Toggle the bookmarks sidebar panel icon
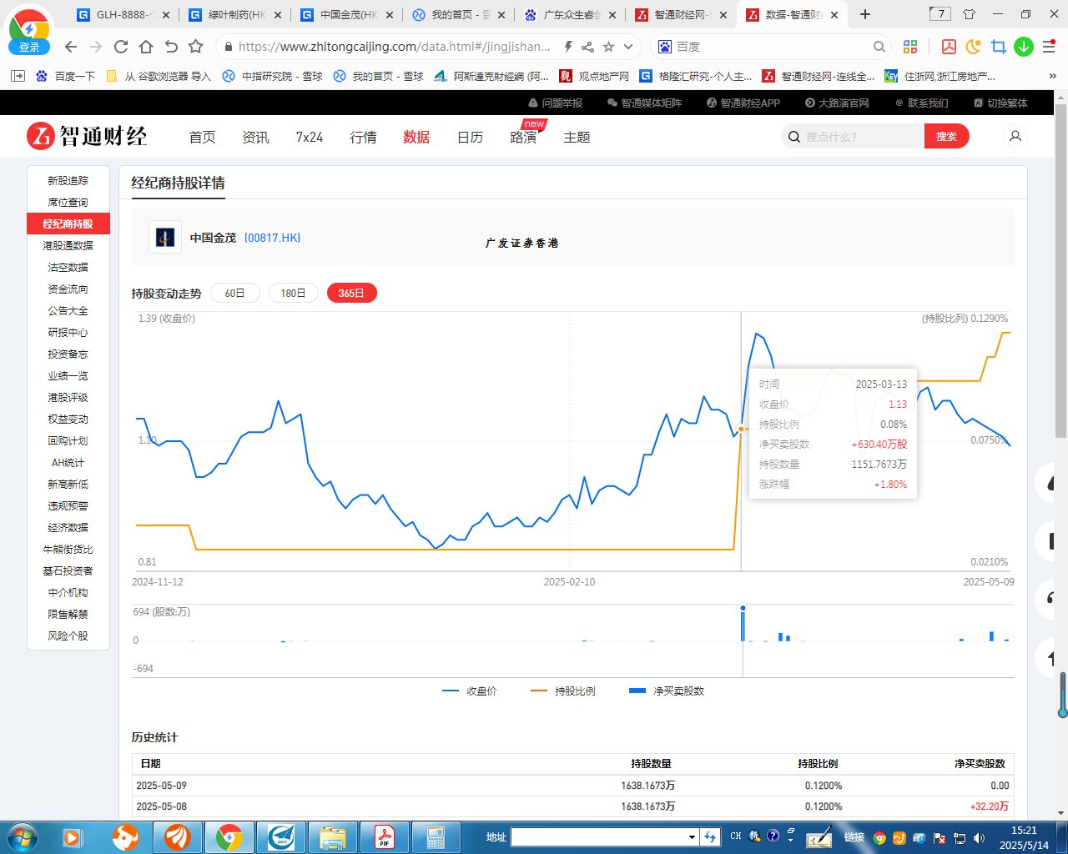Image resolution: width=1068 pixels, height=854 pixels. click(x=18, y=76)
